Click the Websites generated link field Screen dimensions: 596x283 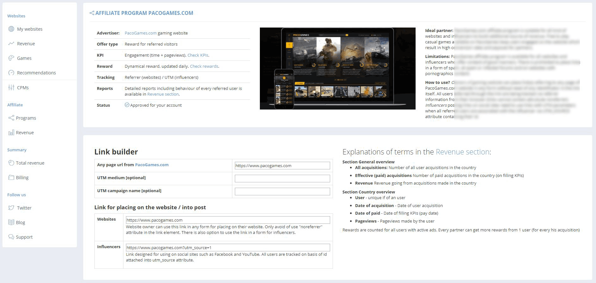[228, 220]
